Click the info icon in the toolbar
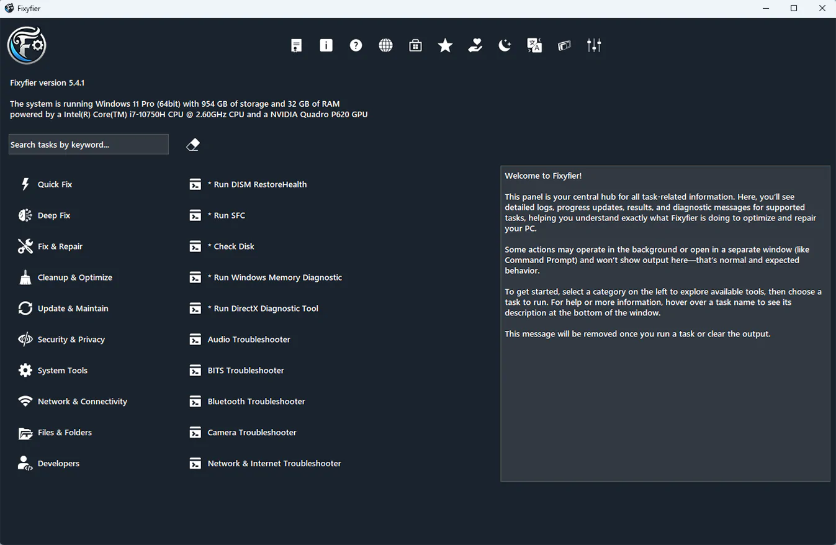Screen dimensions: 836x545 tap(326, 45)
